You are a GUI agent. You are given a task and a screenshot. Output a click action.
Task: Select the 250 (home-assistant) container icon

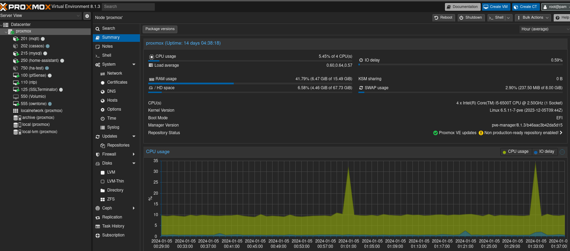[16, 61]
